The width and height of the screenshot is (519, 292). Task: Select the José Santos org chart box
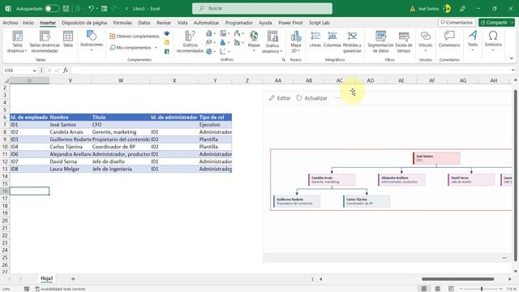point(436,158)
